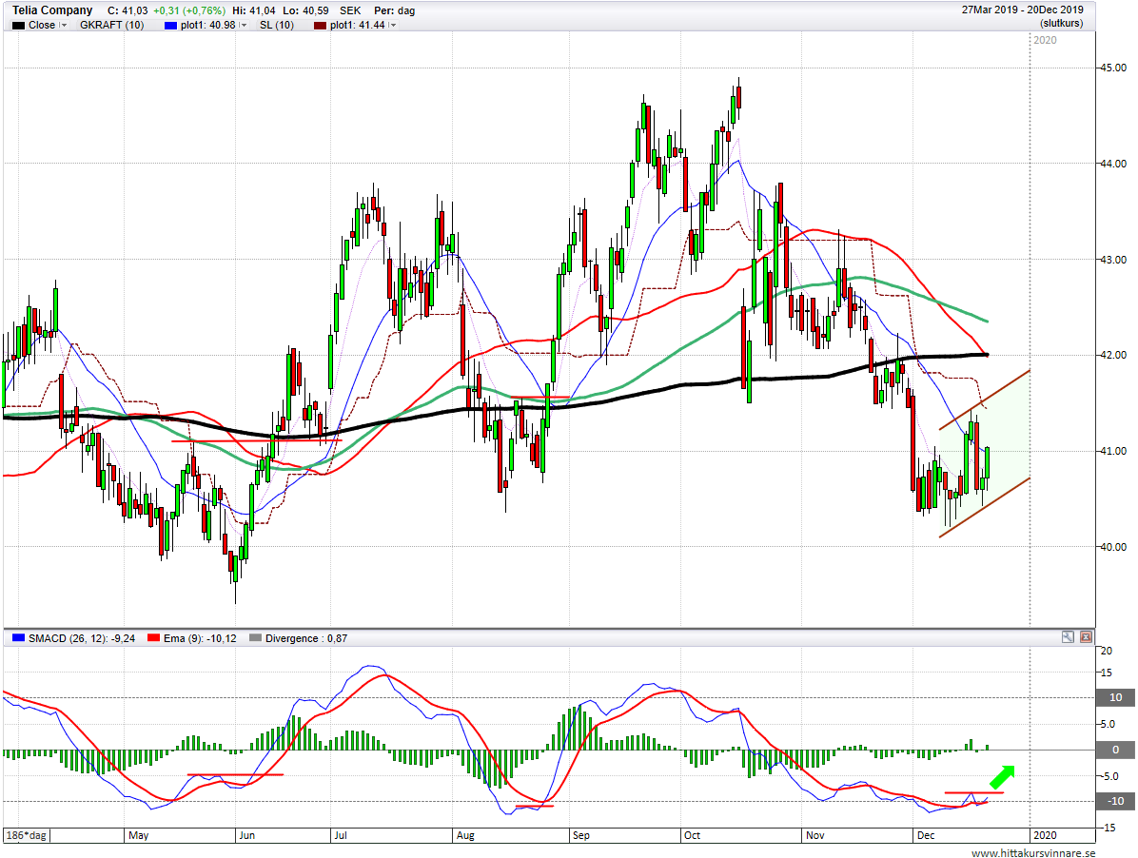Click the Divergence : 0,87 label
This screenshot has width=1138, height=858.
point(306,638)
